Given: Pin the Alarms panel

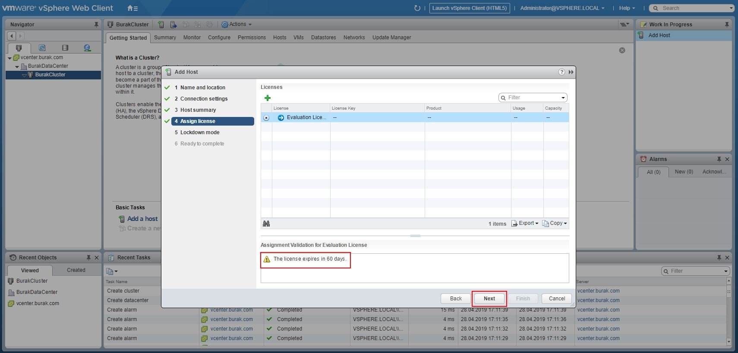Looking at the screenshot, I should tap(719, 159).
